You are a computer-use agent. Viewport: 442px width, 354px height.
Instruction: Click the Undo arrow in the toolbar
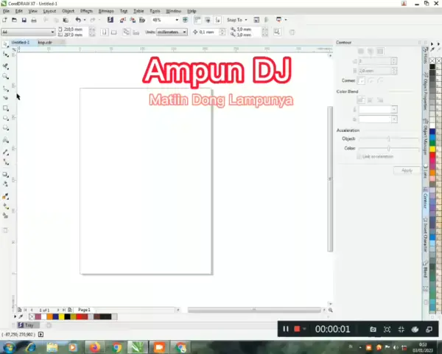77,20
